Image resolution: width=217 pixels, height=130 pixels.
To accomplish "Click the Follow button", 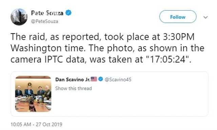I will tap(178, 17).
